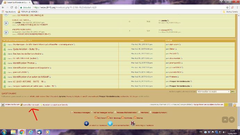Image resolution: width=240 pixels, height=135 pixels.
Task: Open ASSOCIATION REMEMBER 39-45 link
Action: pos(34,34)
